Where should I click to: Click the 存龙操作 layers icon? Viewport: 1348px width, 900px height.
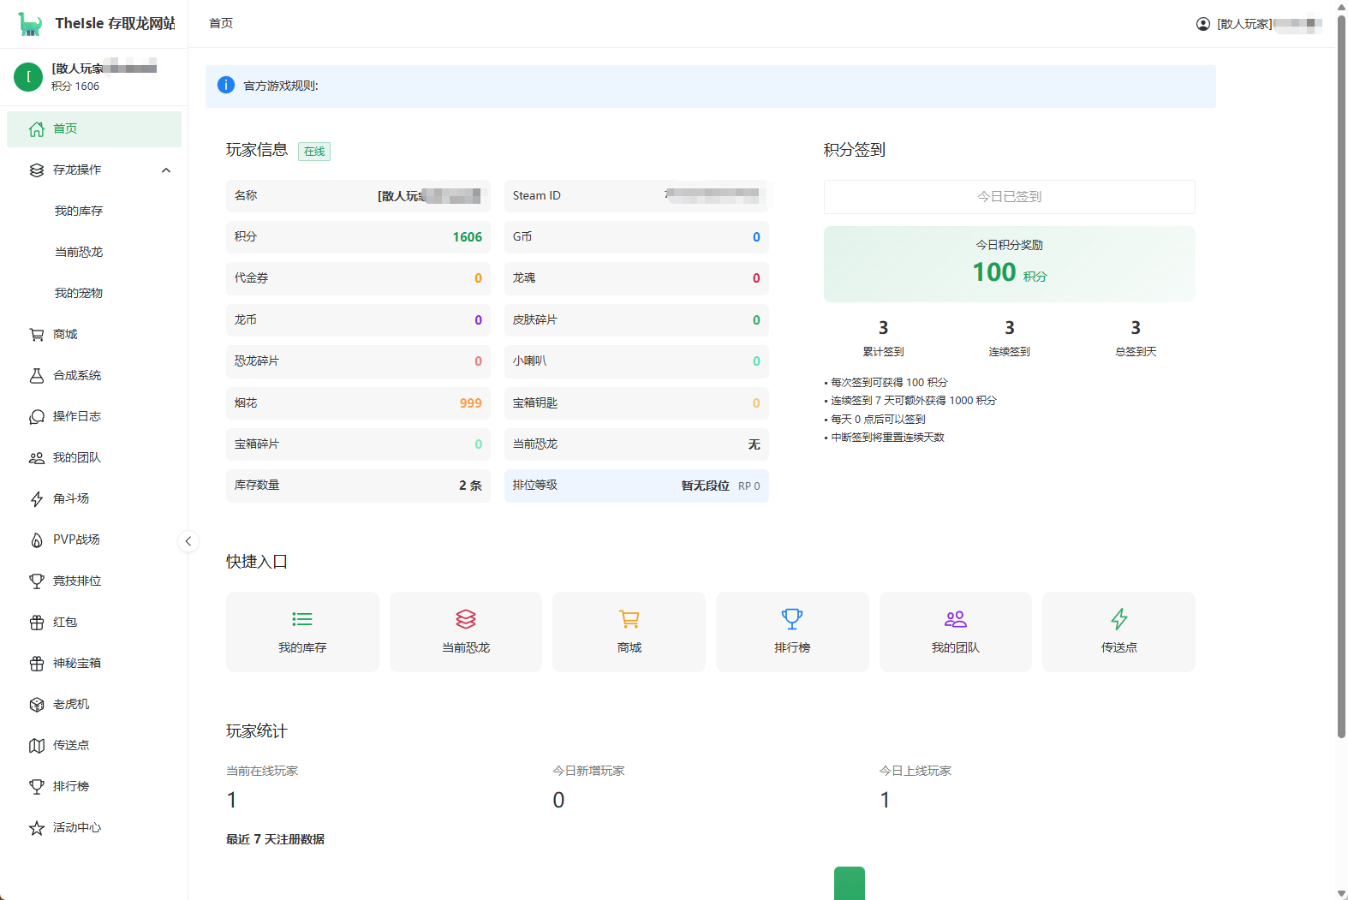coord(37,170)
